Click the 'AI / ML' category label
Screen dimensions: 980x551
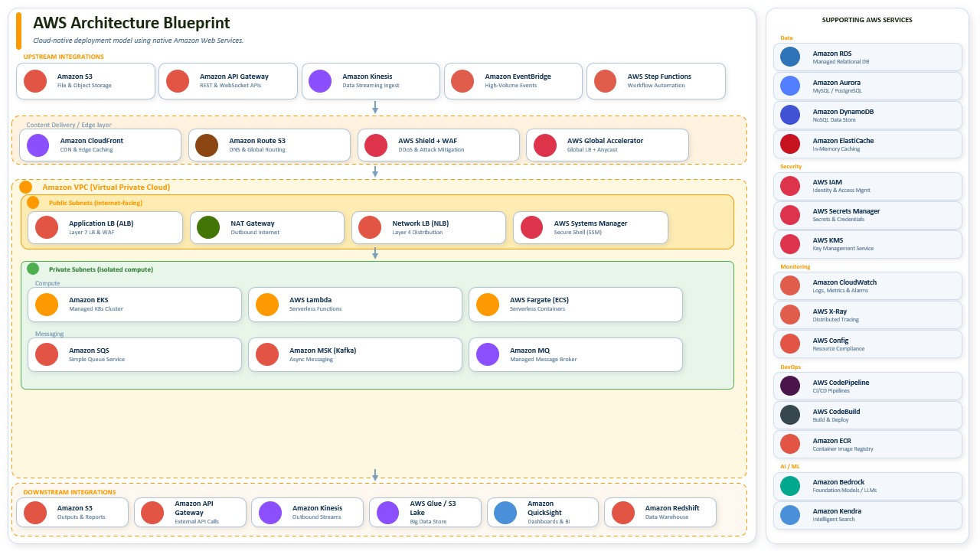pos(790,466)
